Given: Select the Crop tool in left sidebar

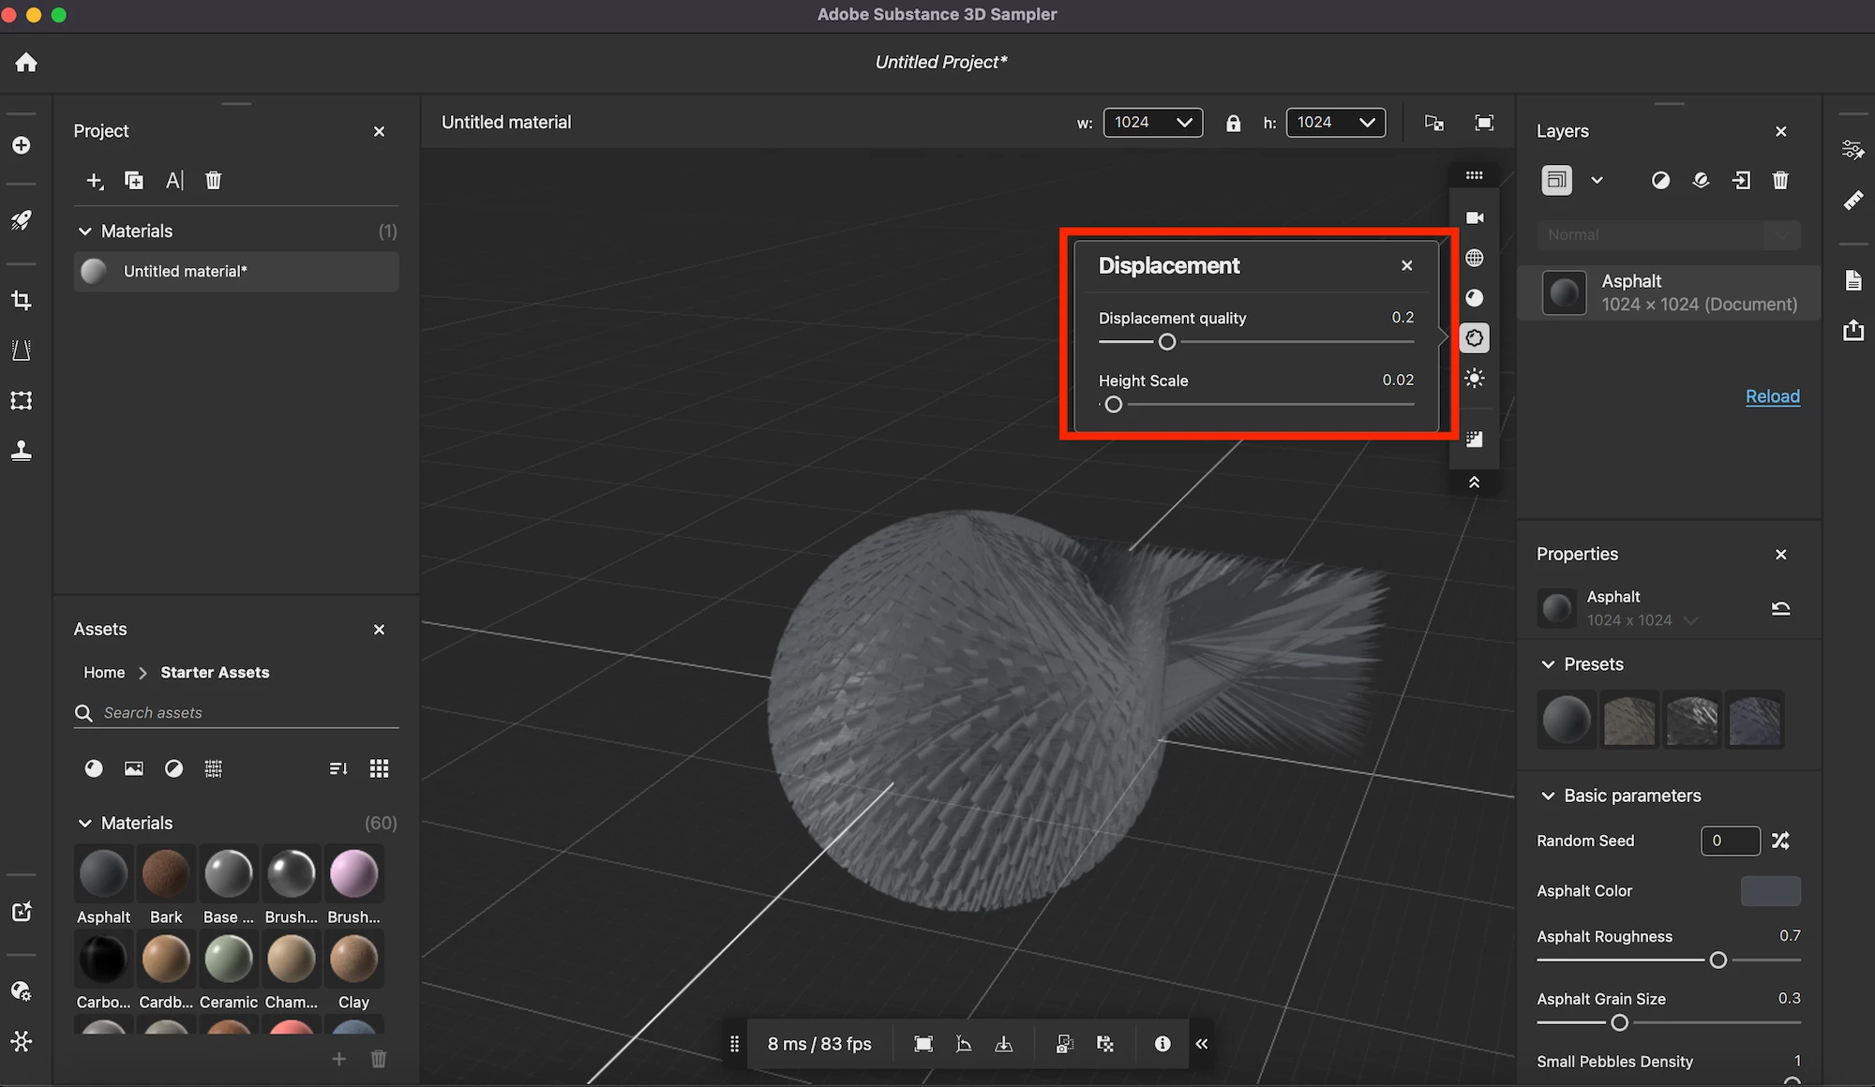Looking at the screenshot, I should pyautogui.click(x=22, y=300).
